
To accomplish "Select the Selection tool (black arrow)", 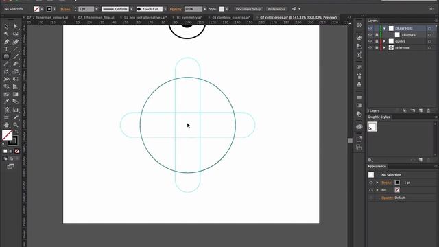I will [x=6, y=27].
